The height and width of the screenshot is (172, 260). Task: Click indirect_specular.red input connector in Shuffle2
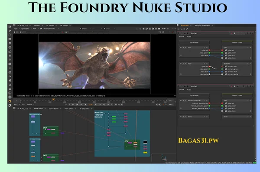pos(209,104)
